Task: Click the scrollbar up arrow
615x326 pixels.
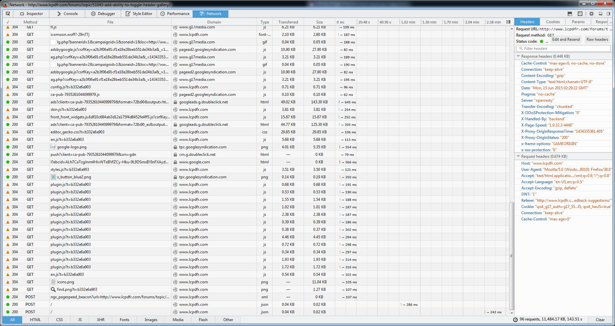Action: coord(512,29)
